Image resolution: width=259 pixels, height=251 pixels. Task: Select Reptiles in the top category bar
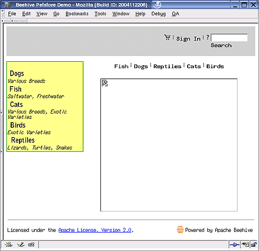click(167, 67)
